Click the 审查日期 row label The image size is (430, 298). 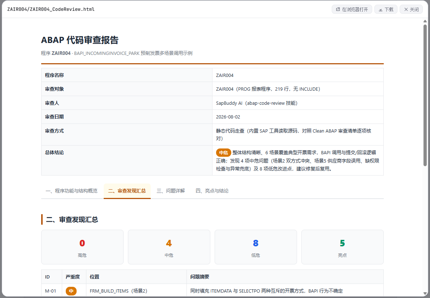click(x=54, y=117)
